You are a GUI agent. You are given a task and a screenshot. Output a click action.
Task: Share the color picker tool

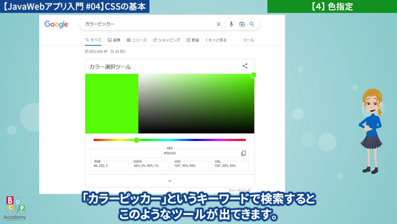245,66
